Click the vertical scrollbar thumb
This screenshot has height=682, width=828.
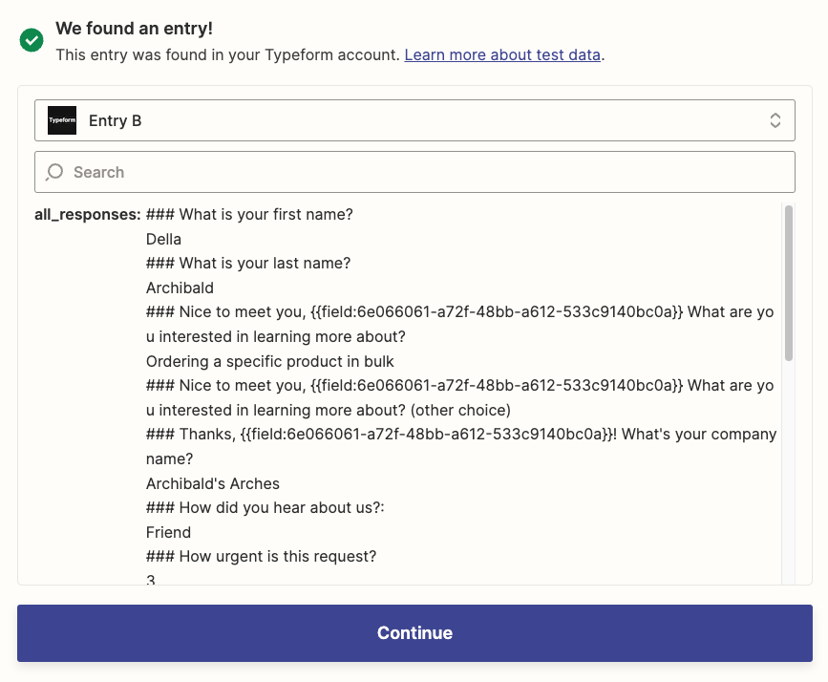coord(788,283)
